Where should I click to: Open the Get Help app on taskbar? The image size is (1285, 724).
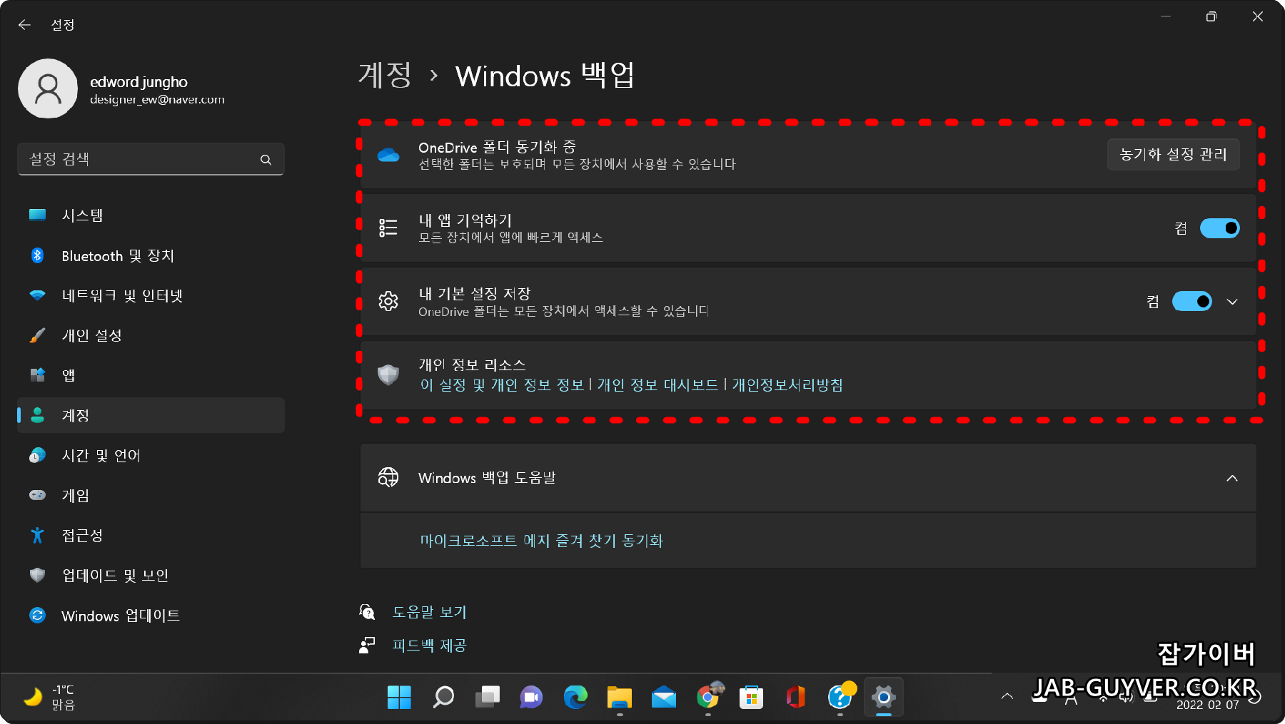(x=840, y=697)
